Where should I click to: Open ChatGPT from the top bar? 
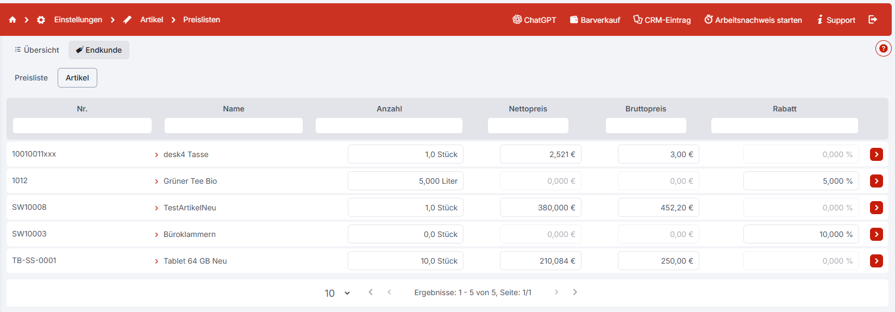click(534, 20)
